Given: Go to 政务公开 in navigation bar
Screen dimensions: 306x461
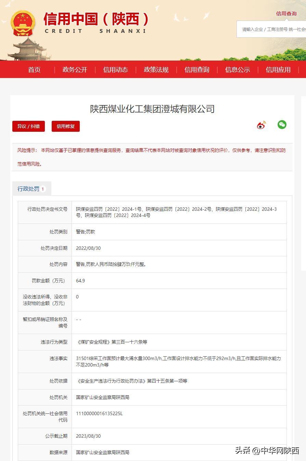Looking at the screenshot, I should coord(75,70).
